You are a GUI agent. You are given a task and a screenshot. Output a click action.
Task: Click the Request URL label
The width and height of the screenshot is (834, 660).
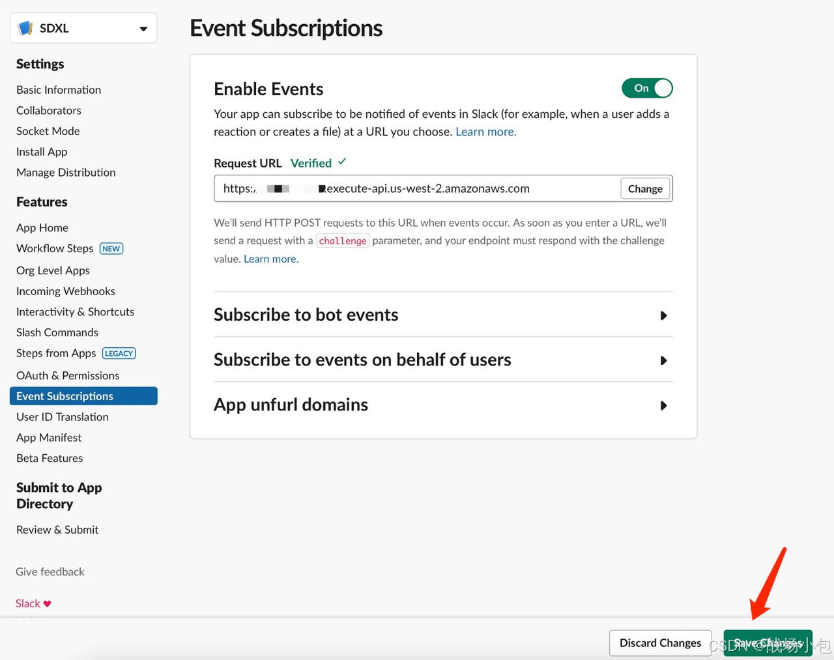(x=248, y=163)
